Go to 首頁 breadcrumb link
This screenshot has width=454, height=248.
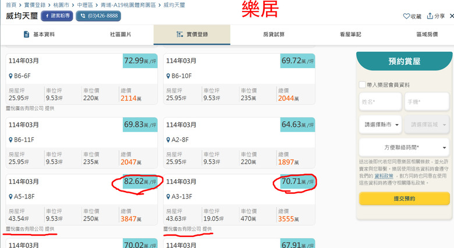[x=11, y=5]
